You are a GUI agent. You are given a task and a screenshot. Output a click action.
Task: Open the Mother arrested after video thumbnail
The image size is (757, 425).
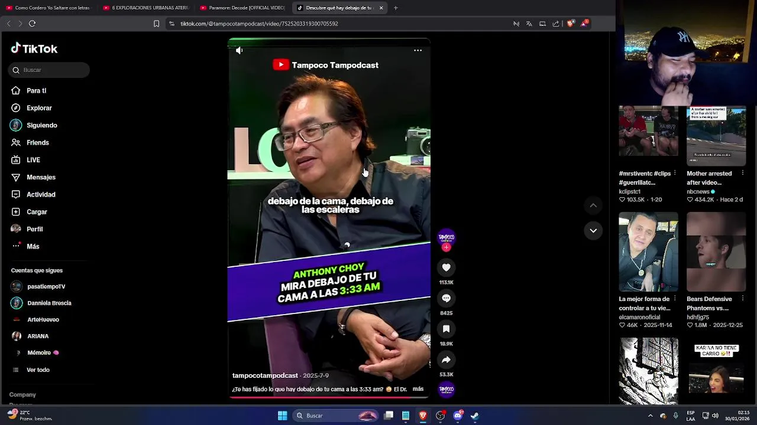716,136
